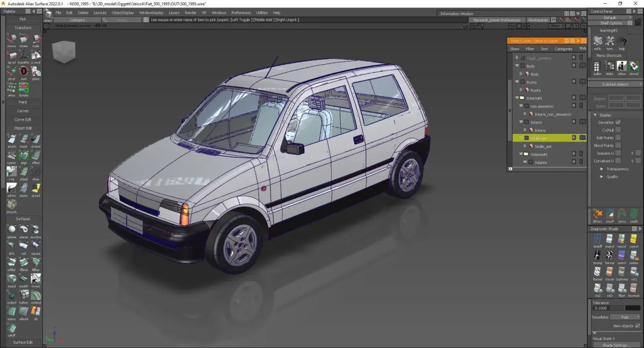Open the ObjectDisplay menu
The width and height of the screenshot is (644, 348).
(x=122, y=12)
